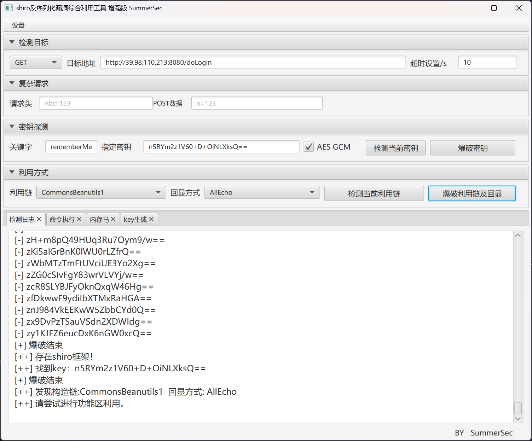Collapse the 利用方式 section
Screen dimensions: 532x441
12,172
